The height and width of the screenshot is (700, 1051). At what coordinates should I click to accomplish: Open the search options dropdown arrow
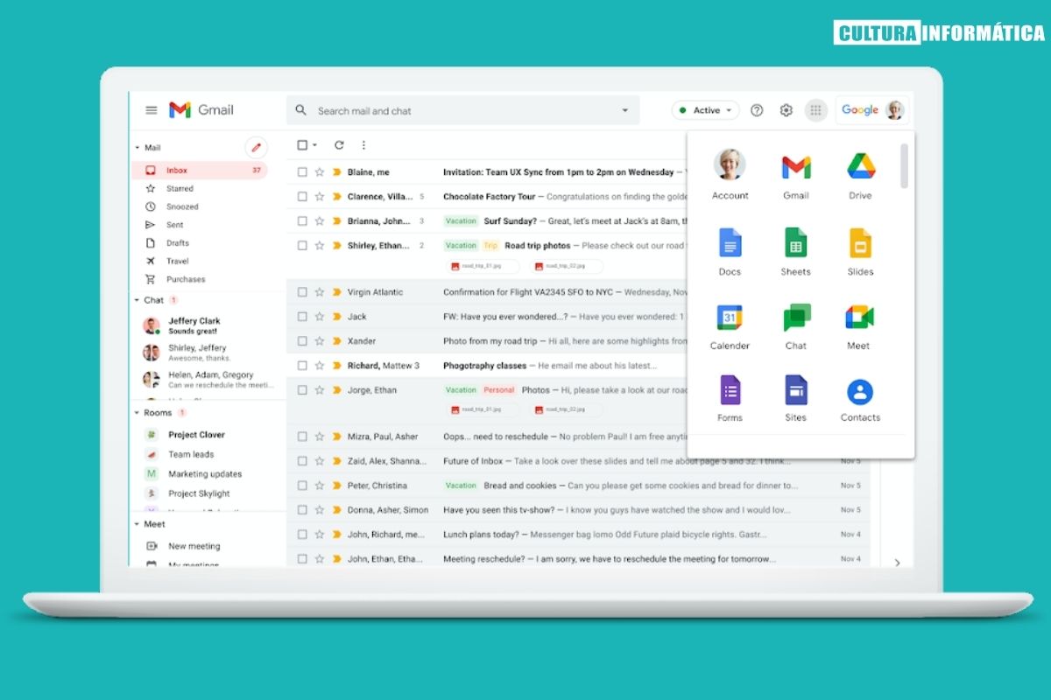(x=625, y=110)
